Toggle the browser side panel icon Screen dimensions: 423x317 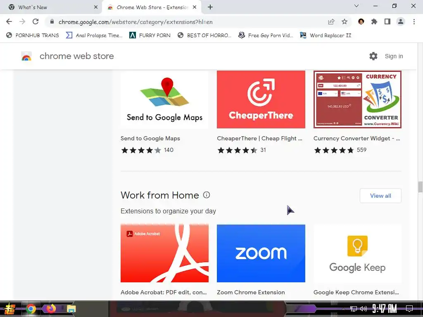click(387, 21)
